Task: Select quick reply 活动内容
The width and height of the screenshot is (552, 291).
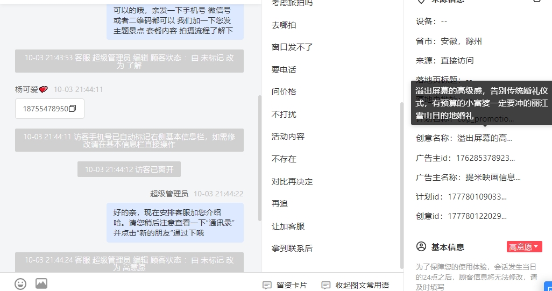Action: (288, 137)
